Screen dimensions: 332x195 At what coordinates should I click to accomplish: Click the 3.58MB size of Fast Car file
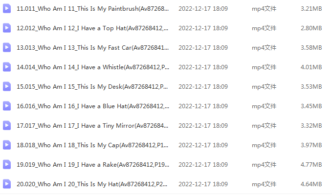(x=311, y=48)
